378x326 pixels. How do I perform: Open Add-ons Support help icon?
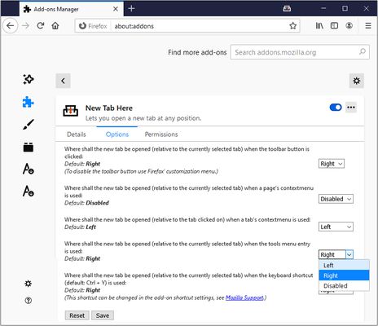pos(29,301)
